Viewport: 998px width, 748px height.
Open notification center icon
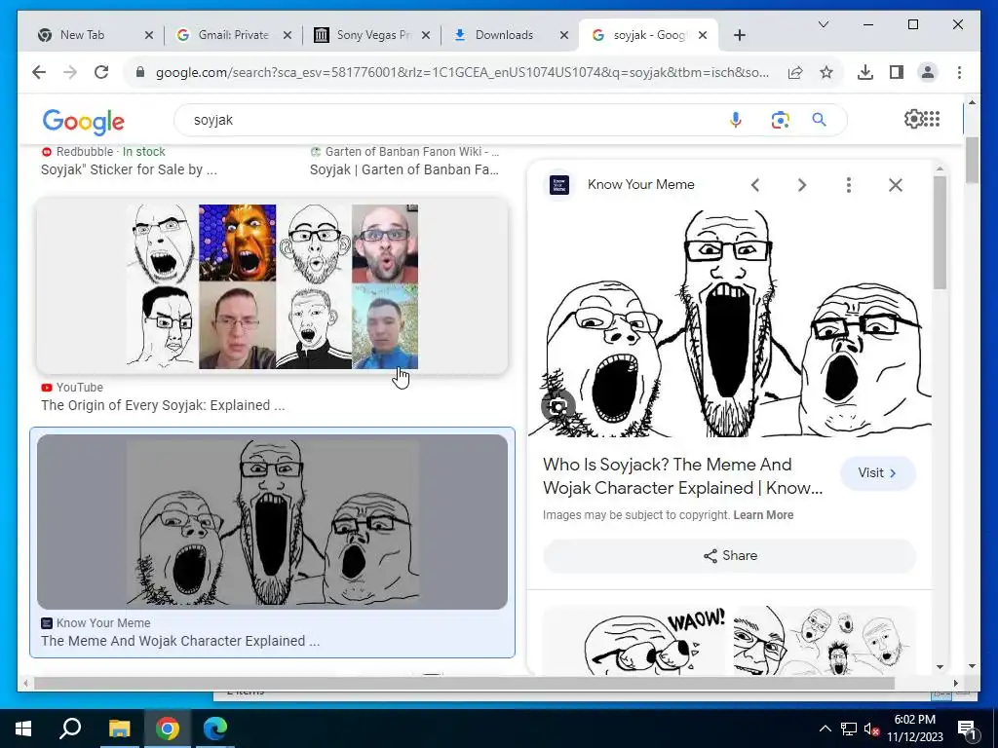tap(968, 729)
